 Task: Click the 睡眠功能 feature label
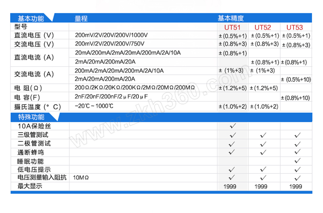tap(31, 161)
